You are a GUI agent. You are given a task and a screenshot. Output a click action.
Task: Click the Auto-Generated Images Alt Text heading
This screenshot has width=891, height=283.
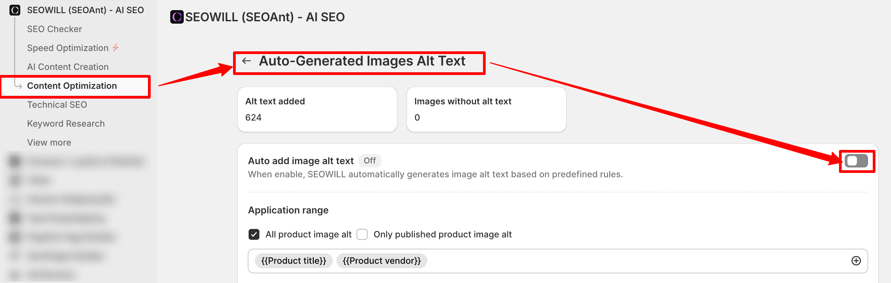tap(362, 61)
